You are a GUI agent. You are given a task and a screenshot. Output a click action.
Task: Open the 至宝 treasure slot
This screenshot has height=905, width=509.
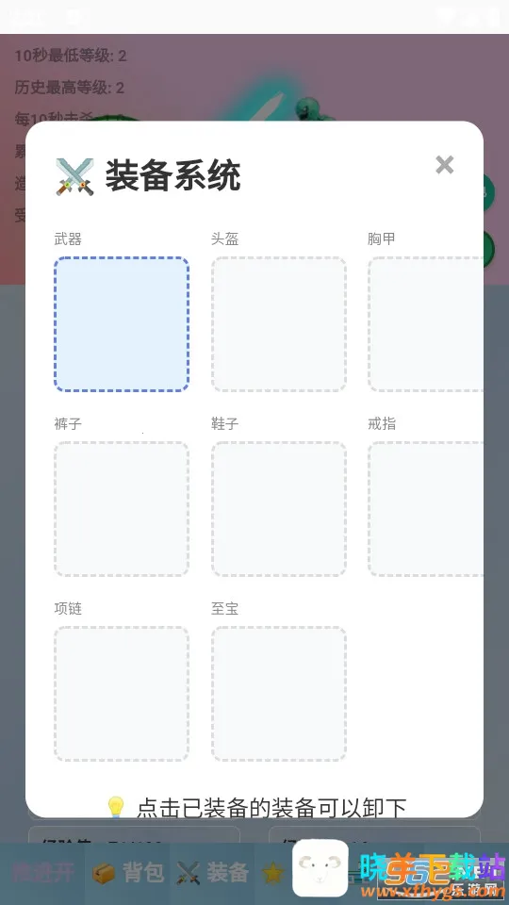point(279,694)
